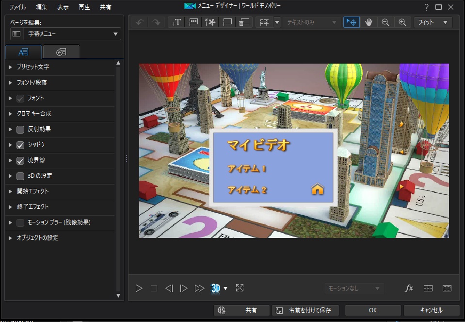Screen dimensions: 465x322
Task: Enable the 3D の設定 checkbox
Action: (20, 176)
